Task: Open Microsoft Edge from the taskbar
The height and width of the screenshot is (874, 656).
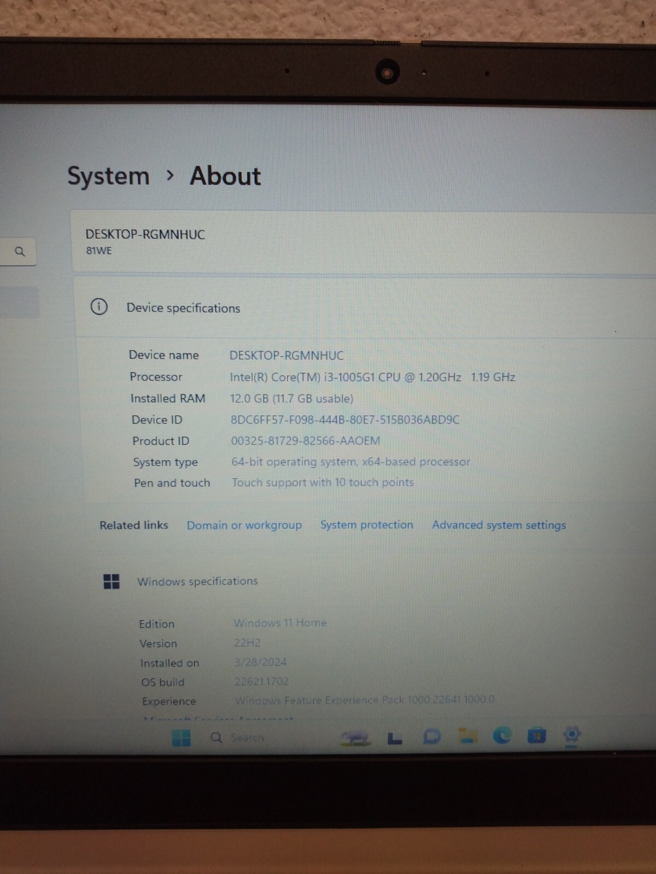Action: (502, 735)
